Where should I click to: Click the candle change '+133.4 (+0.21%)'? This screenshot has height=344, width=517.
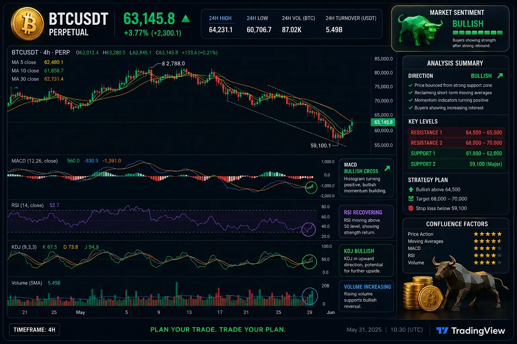200,53
